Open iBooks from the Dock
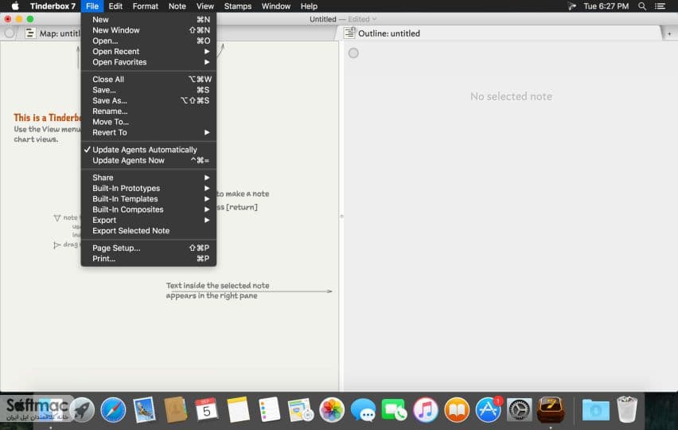The width and height of the screenshot is (678, 430). (457, 409)
